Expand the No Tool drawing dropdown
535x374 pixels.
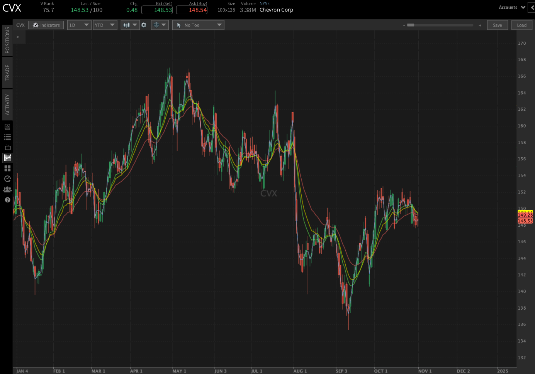[198, 25]
